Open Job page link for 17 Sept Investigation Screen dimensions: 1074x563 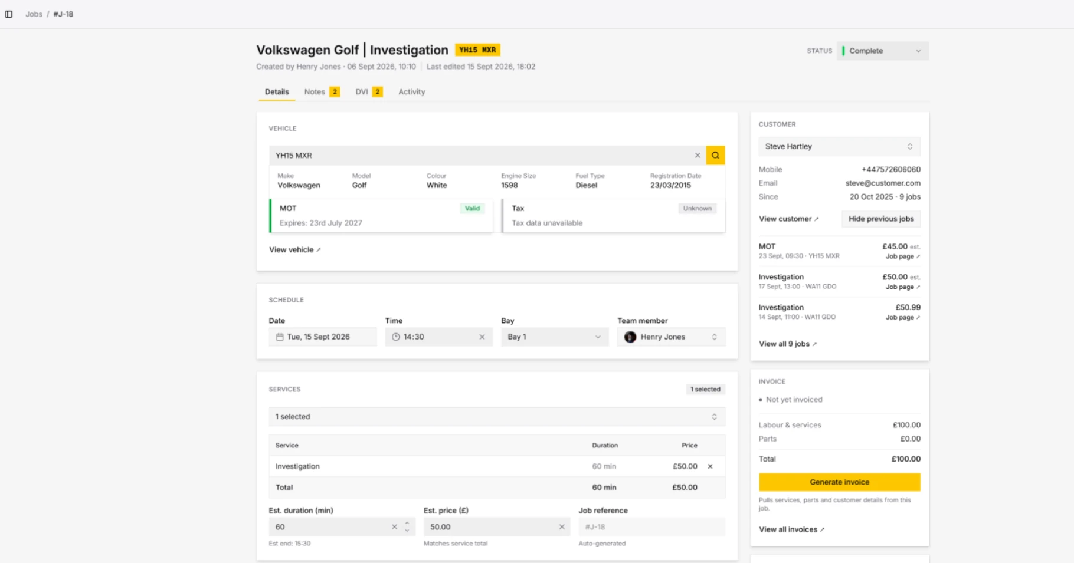[903, 287]
